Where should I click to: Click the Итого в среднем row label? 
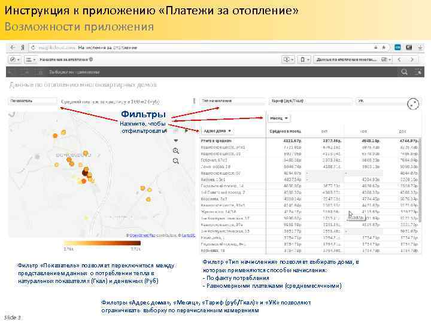click(216, 141)
